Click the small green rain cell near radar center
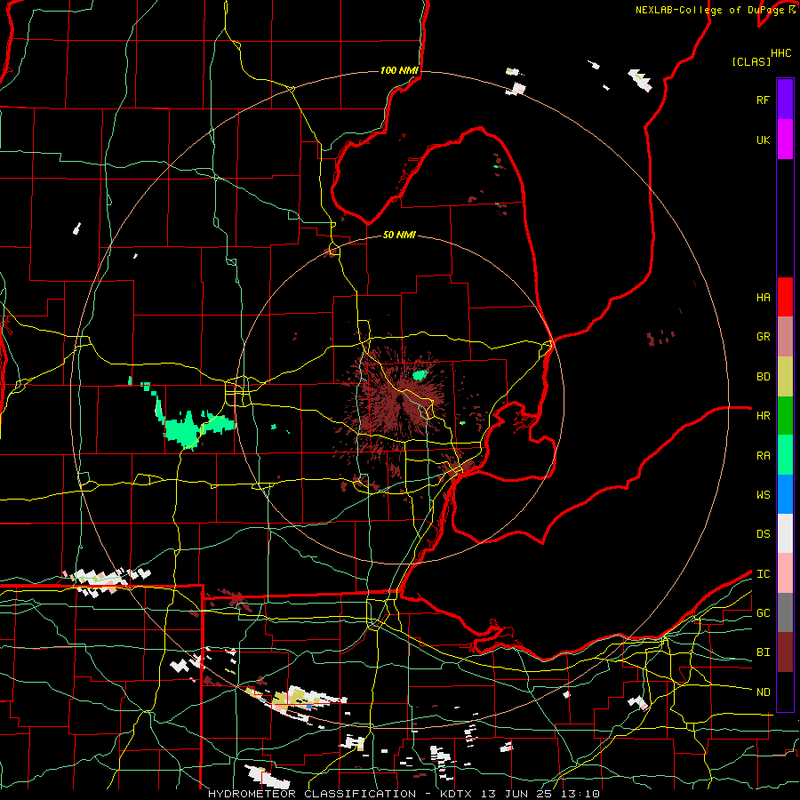 420,375
